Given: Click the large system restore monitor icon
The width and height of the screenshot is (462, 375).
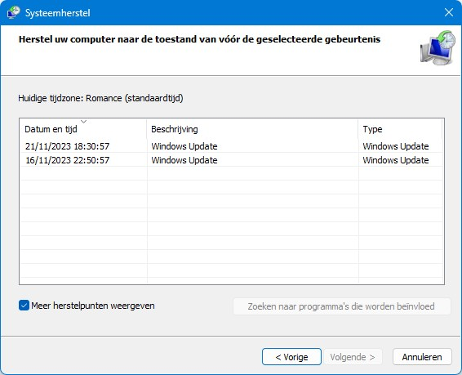Looking at the screenshot, I should coord(438,47).
